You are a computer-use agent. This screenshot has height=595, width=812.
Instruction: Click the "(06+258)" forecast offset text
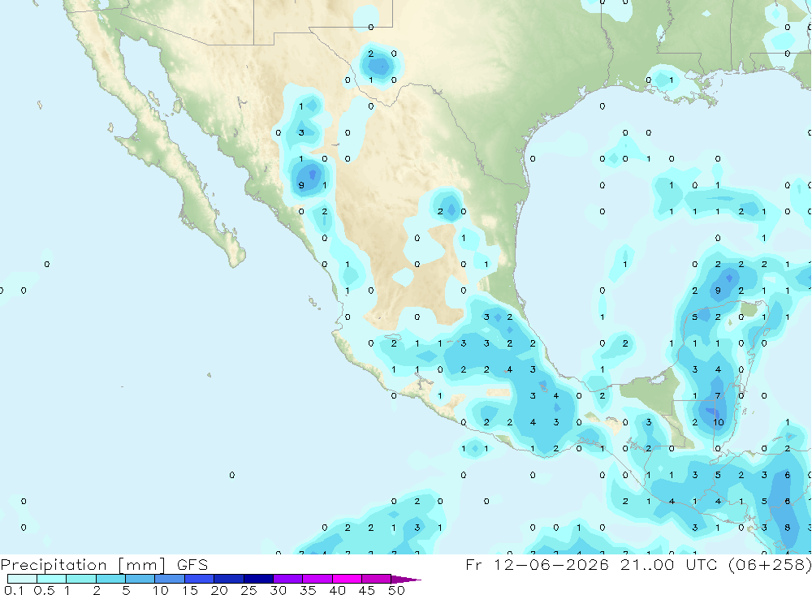point(770,564)
